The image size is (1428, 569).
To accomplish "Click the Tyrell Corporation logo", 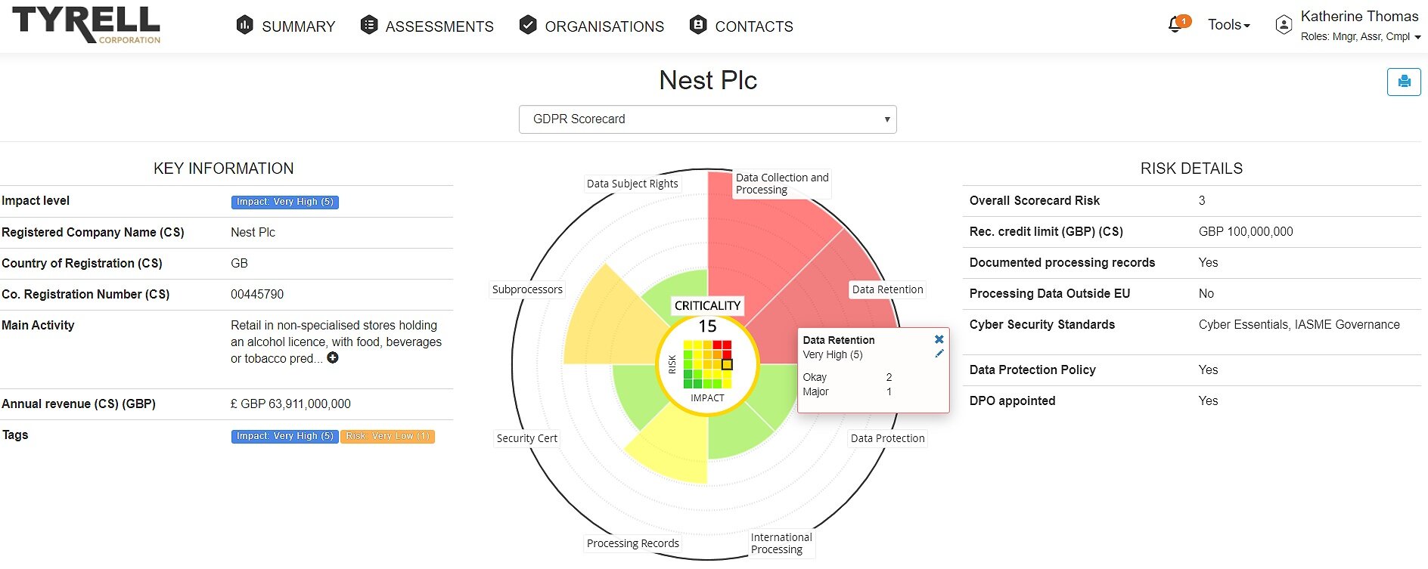I will click(x=86, y=25).
